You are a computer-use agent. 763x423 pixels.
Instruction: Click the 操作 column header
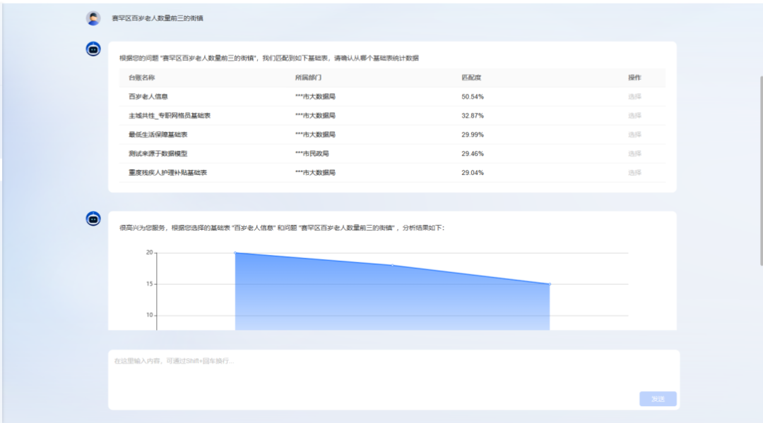pos(634,78)
